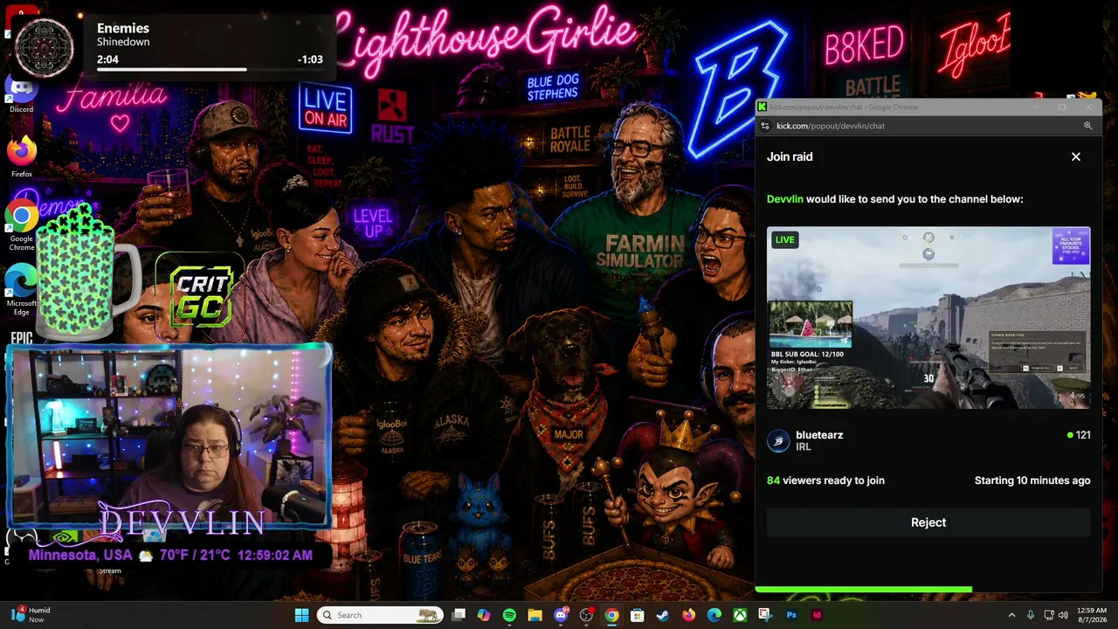
Task: Click the "Join raid" heading
Action: click(x=790, y=157)
